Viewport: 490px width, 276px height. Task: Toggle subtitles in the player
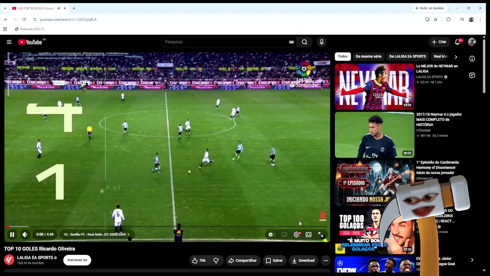284,234
